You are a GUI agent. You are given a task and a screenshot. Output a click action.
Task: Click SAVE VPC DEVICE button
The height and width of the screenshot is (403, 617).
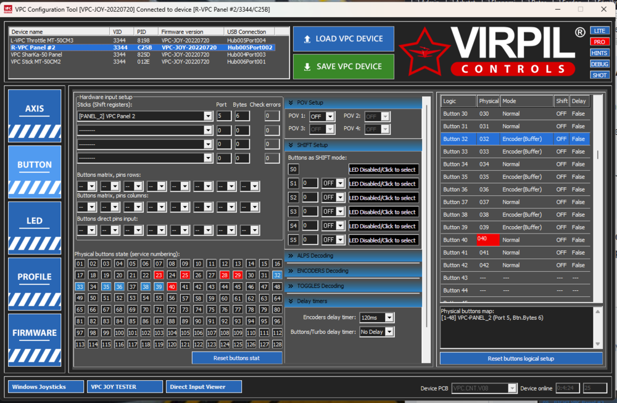point(343,67)
